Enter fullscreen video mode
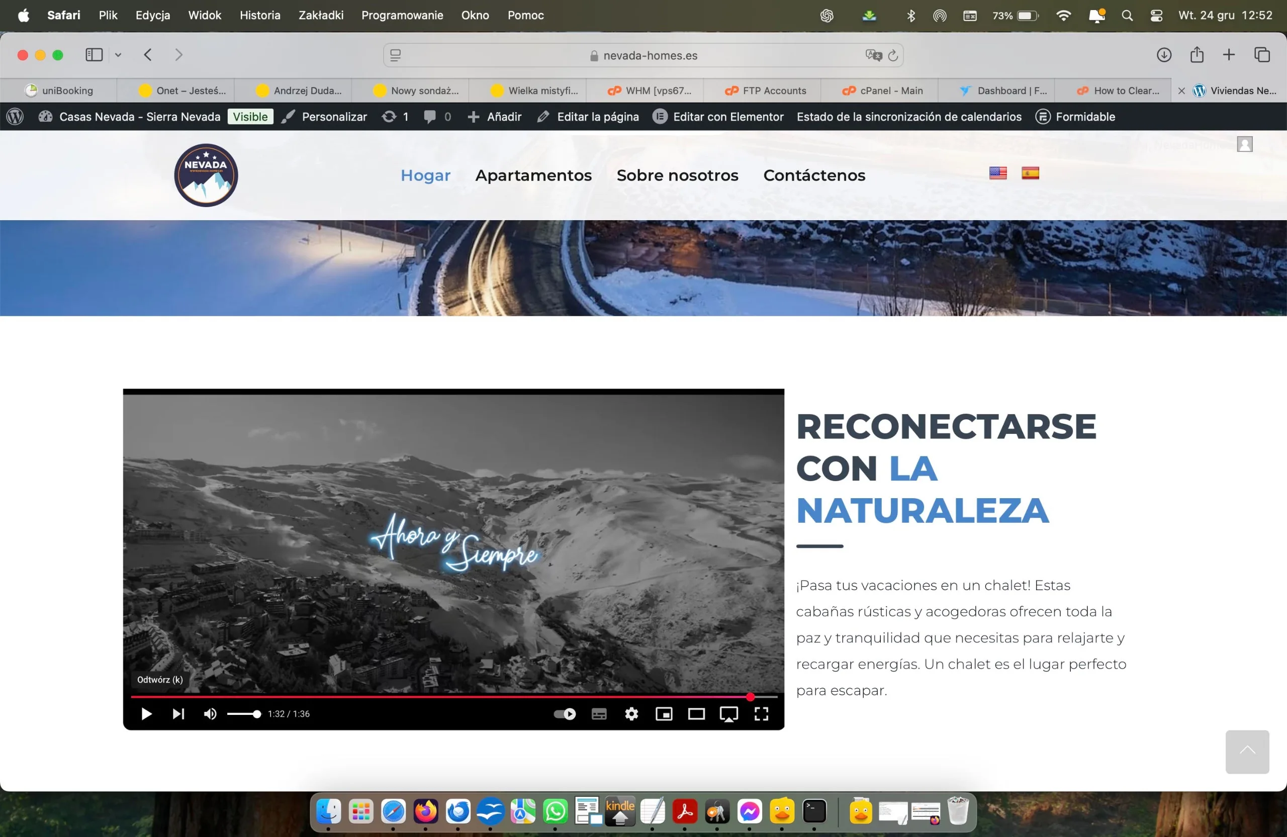This screenshot has height=837, width=1287. 761,714
